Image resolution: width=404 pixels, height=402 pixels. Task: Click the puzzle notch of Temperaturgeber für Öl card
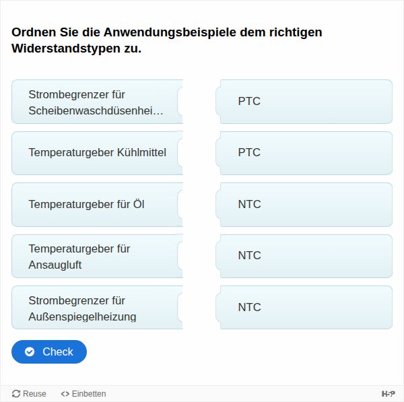pyautogui.click(x=180, y=204)
